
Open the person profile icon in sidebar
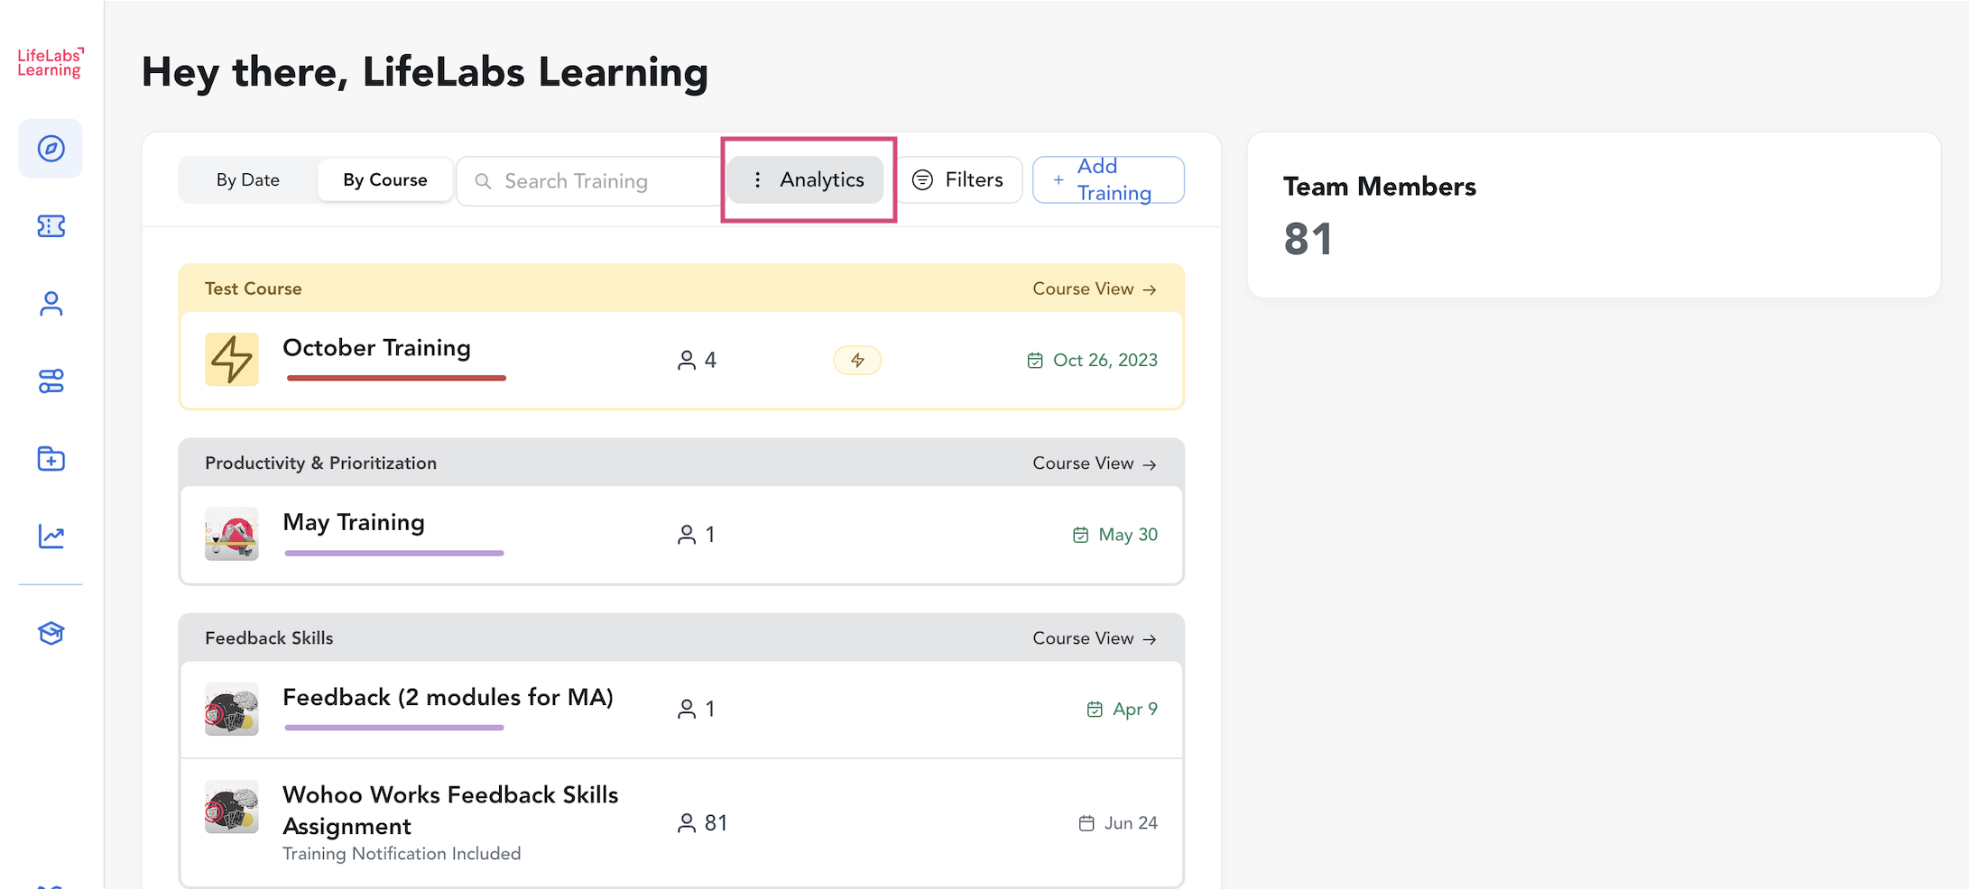tap(51, 304)
